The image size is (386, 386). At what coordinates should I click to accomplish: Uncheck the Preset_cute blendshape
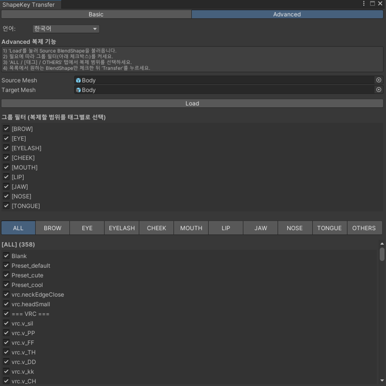[x=6, y=275]
